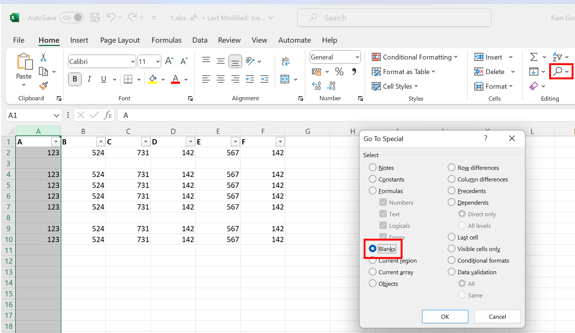Align text left
Screen dimensions: 575x333
click(206, 79)
